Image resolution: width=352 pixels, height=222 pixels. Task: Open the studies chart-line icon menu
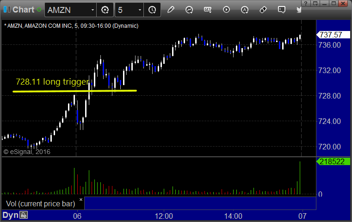(x=189, y=10)
